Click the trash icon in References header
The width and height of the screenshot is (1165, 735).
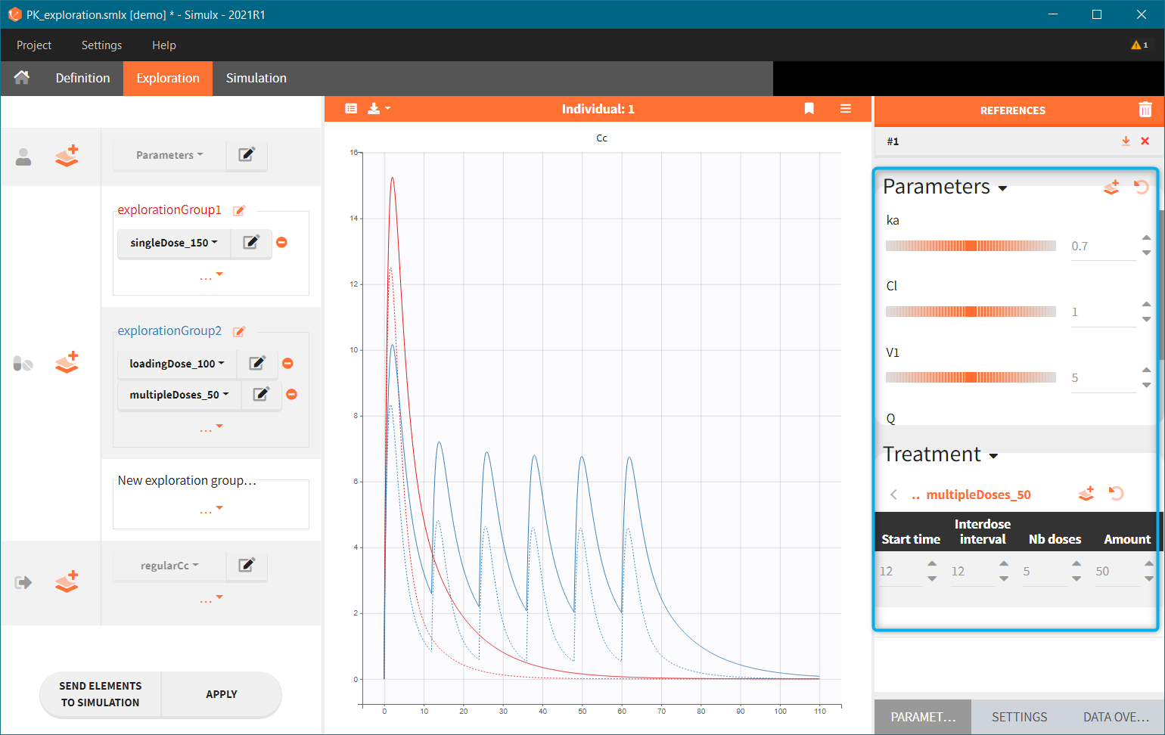coord(1145,110)
